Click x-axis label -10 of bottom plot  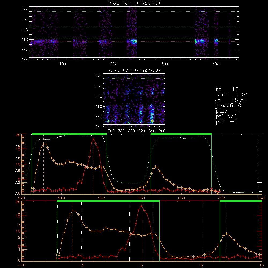tap(21, 265)
